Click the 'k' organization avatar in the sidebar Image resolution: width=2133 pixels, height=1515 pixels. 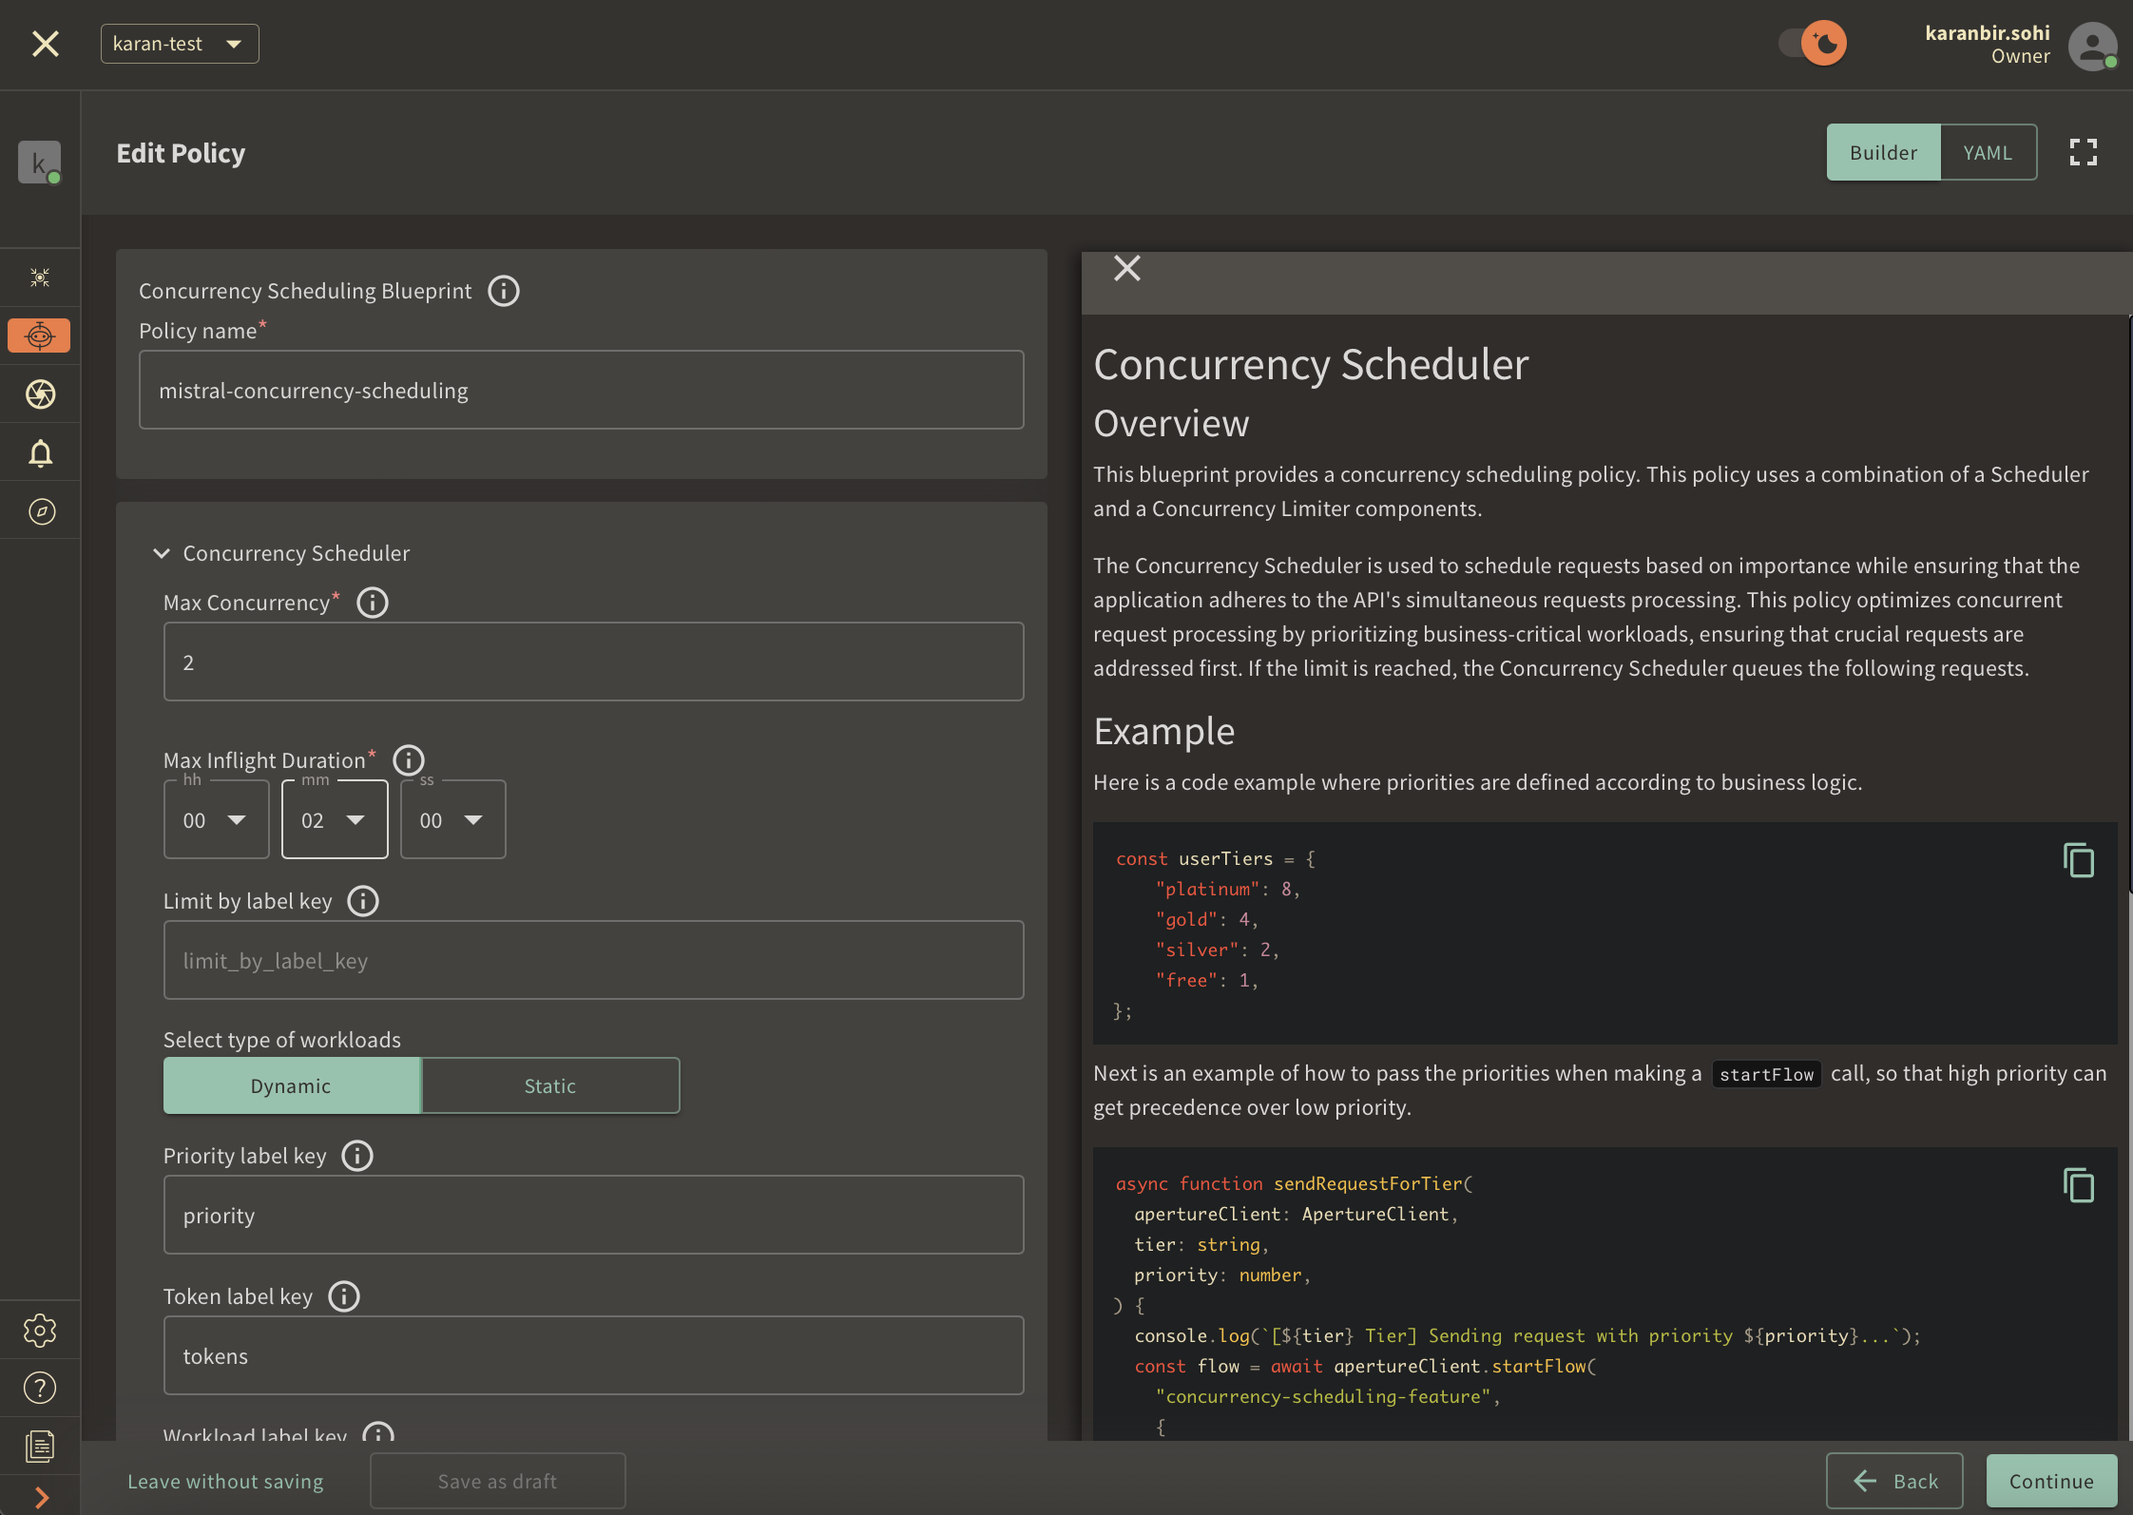tap(39, 162)
